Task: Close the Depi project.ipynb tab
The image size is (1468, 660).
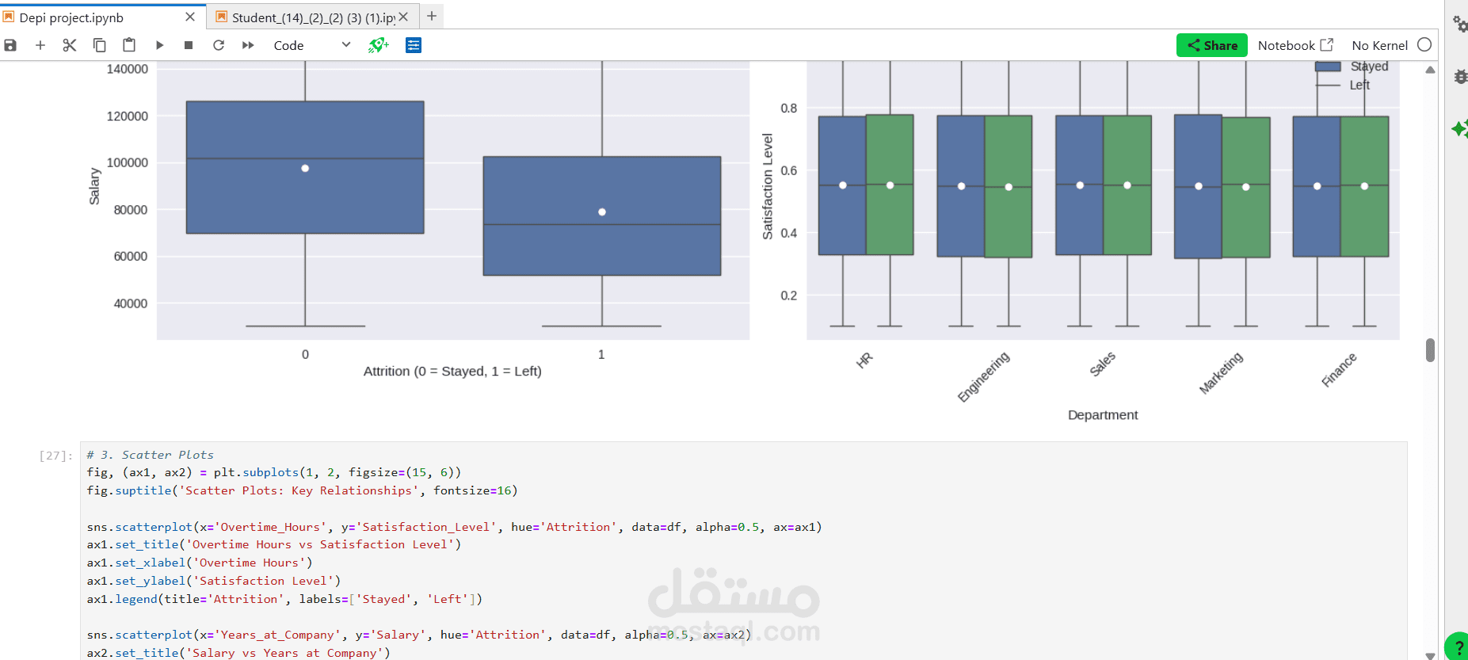Action: [190, 17]
